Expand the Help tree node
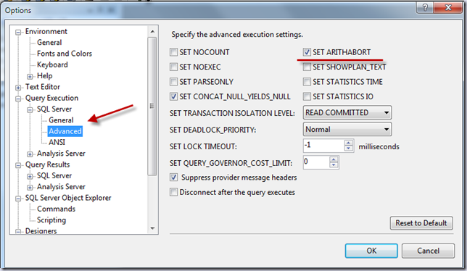Screen dimensions: 467x271 30,77
